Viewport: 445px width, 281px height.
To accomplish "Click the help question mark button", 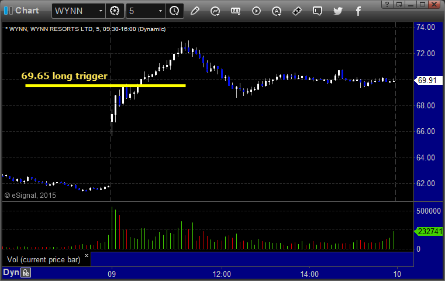I will coord(387,4).
